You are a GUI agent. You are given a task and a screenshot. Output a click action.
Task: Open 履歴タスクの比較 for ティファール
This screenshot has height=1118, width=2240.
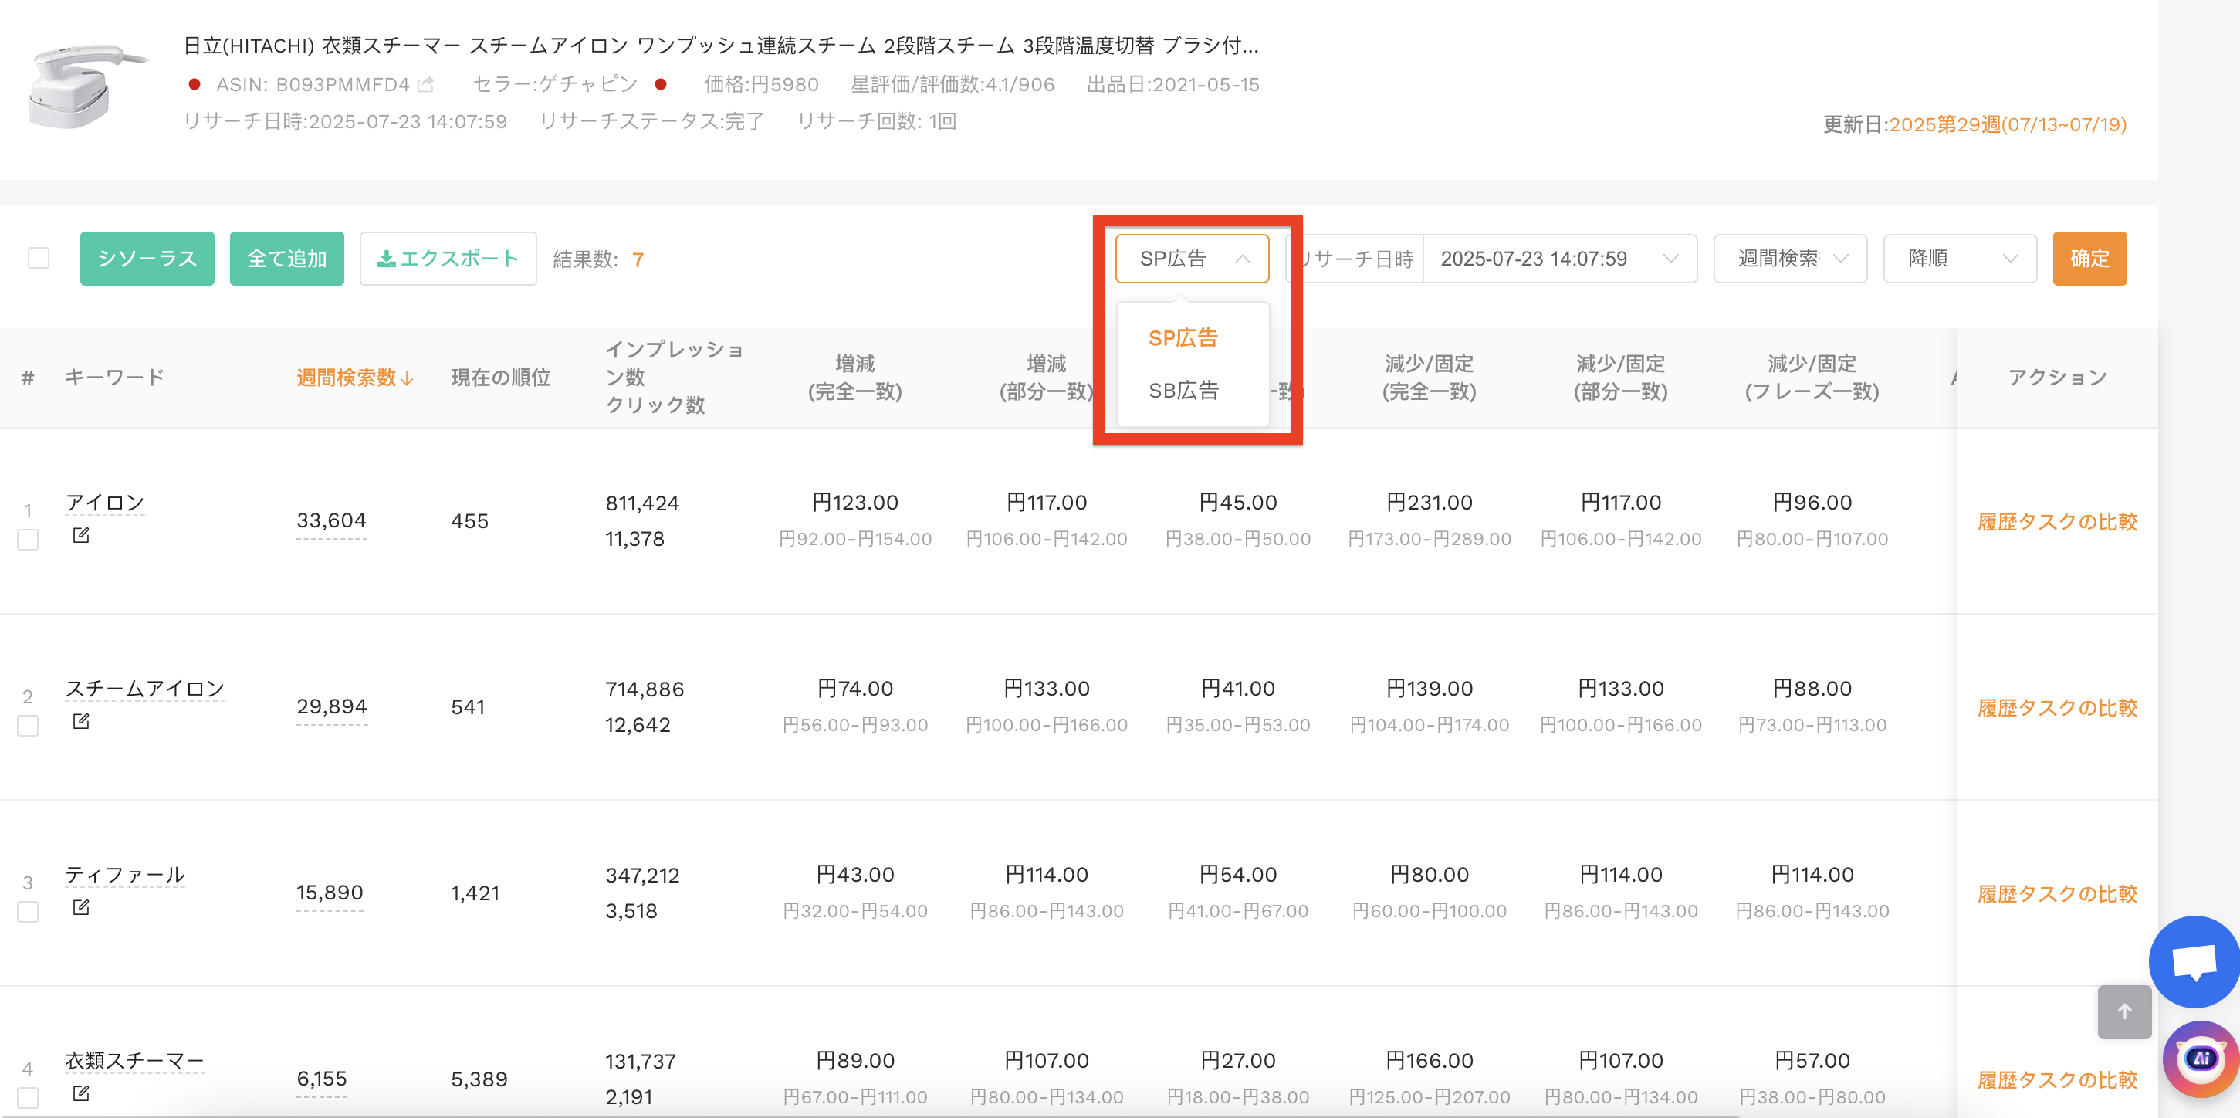pyautogui.click(x=2056, y=893)
